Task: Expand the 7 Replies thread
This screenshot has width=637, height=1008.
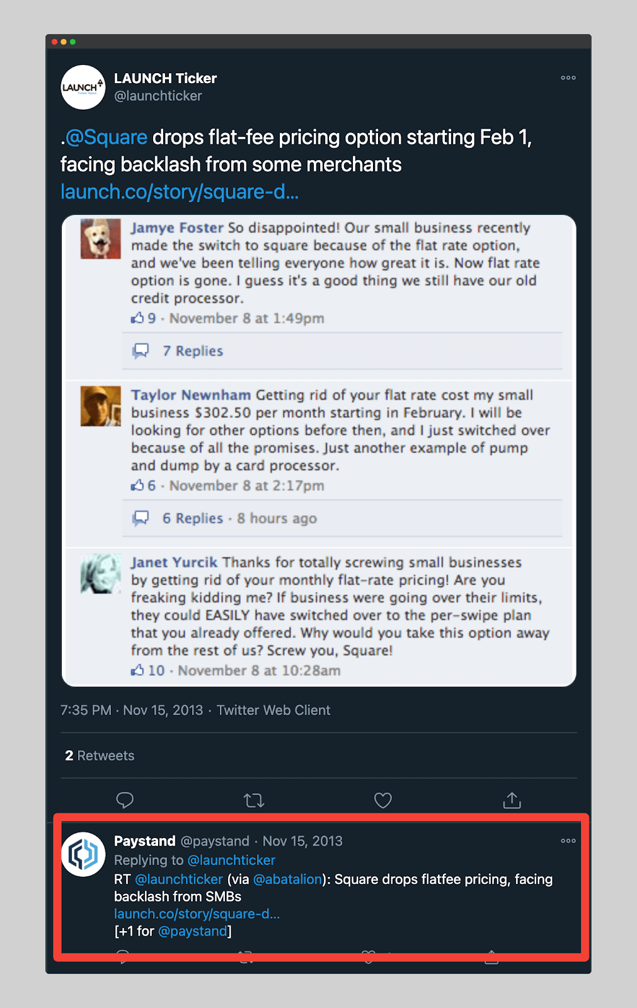Action: [193, 351]
